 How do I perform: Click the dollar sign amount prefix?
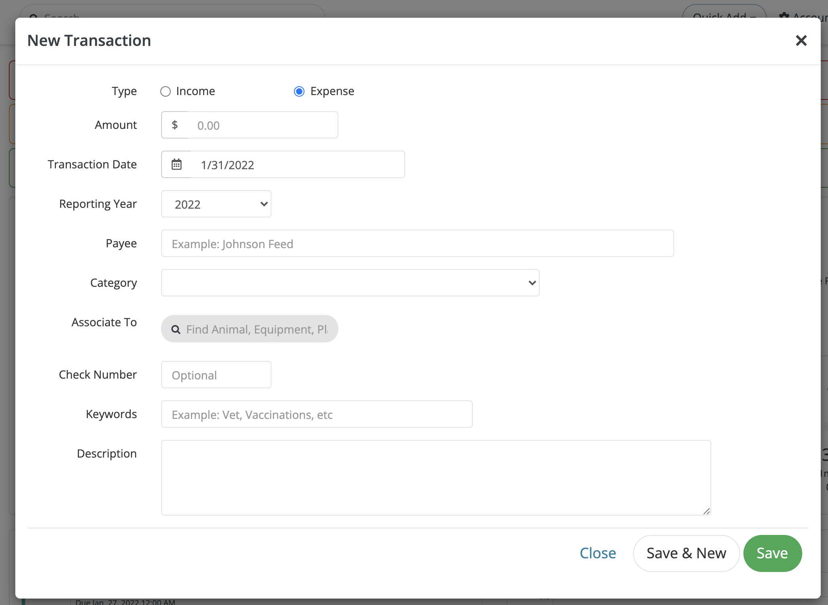coord(175,125)
